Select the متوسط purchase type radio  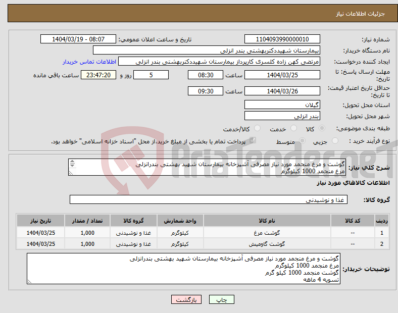click(x=303, y=141)
